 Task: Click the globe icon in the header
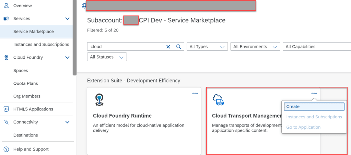(x=84, y=5)
